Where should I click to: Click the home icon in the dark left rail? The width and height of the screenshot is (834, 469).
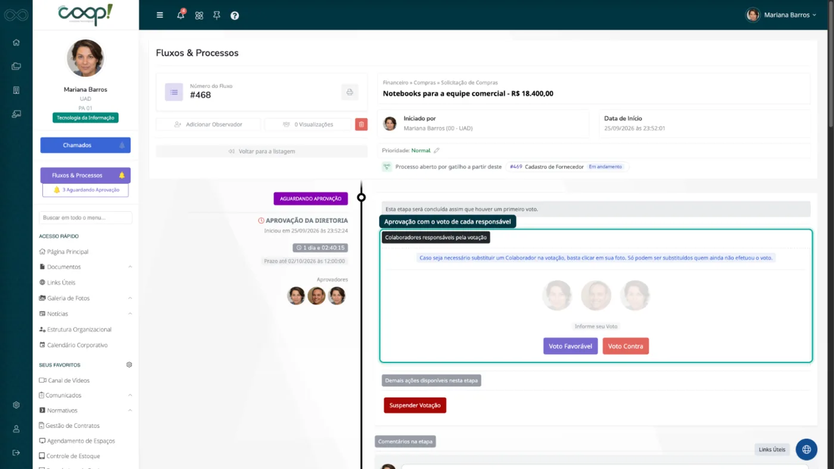(x=16, y=42)
